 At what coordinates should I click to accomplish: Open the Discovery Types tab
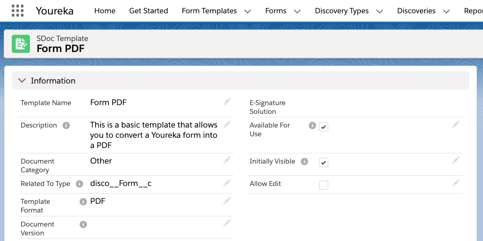pos(342,11)
